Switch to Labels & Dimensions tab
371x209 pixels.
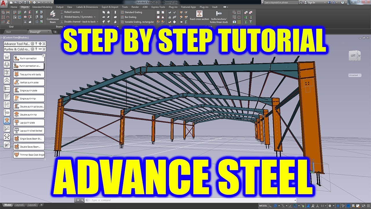(x=87, y=7)
